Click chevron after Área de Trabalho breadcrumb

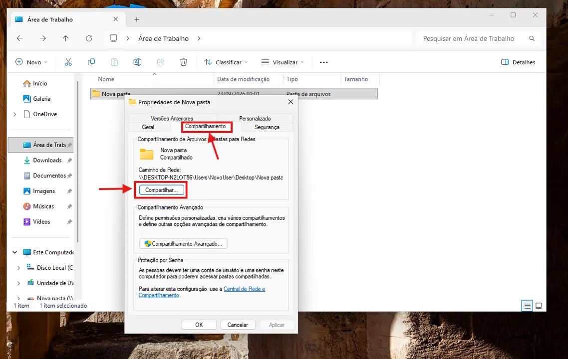(x=199, y=38)
